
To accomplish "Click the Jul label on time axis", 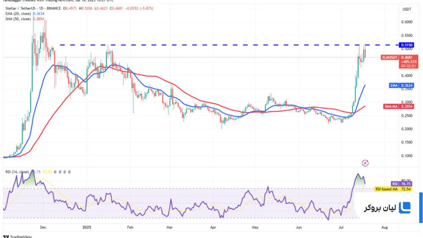I will click(x=341, y=228).
